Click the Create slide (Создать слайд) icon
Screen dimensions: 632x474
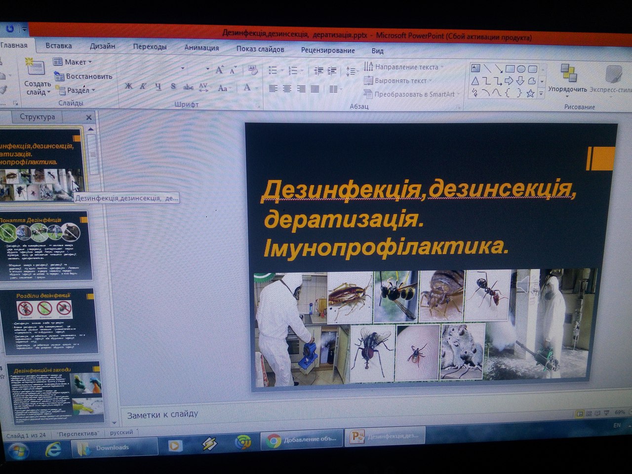pos(36,67)
